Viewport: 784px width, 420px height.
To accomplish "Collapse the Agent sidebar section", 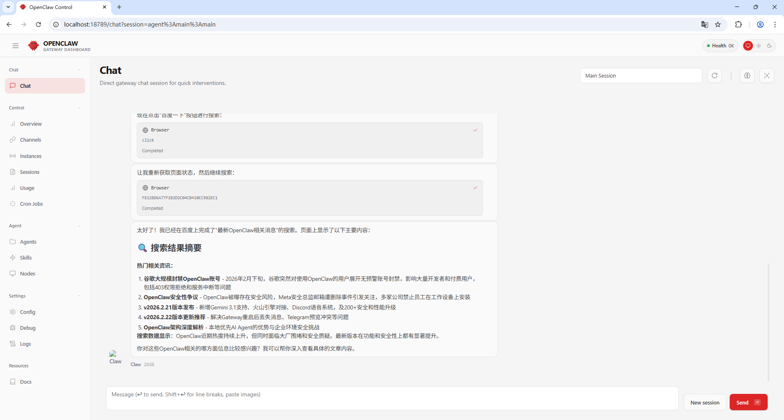I will (79, 226).
